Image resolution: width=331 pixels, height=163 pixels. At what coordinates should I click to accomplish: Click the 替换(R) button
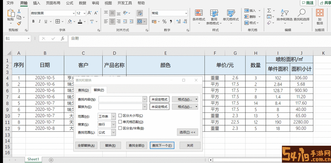(x=111, y=145)
